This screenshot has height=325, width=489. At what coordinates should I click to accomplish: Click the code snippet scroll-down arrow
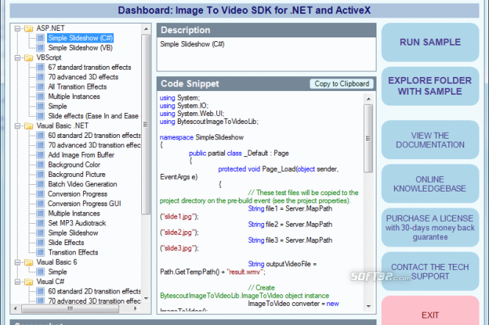pos(368,307)
